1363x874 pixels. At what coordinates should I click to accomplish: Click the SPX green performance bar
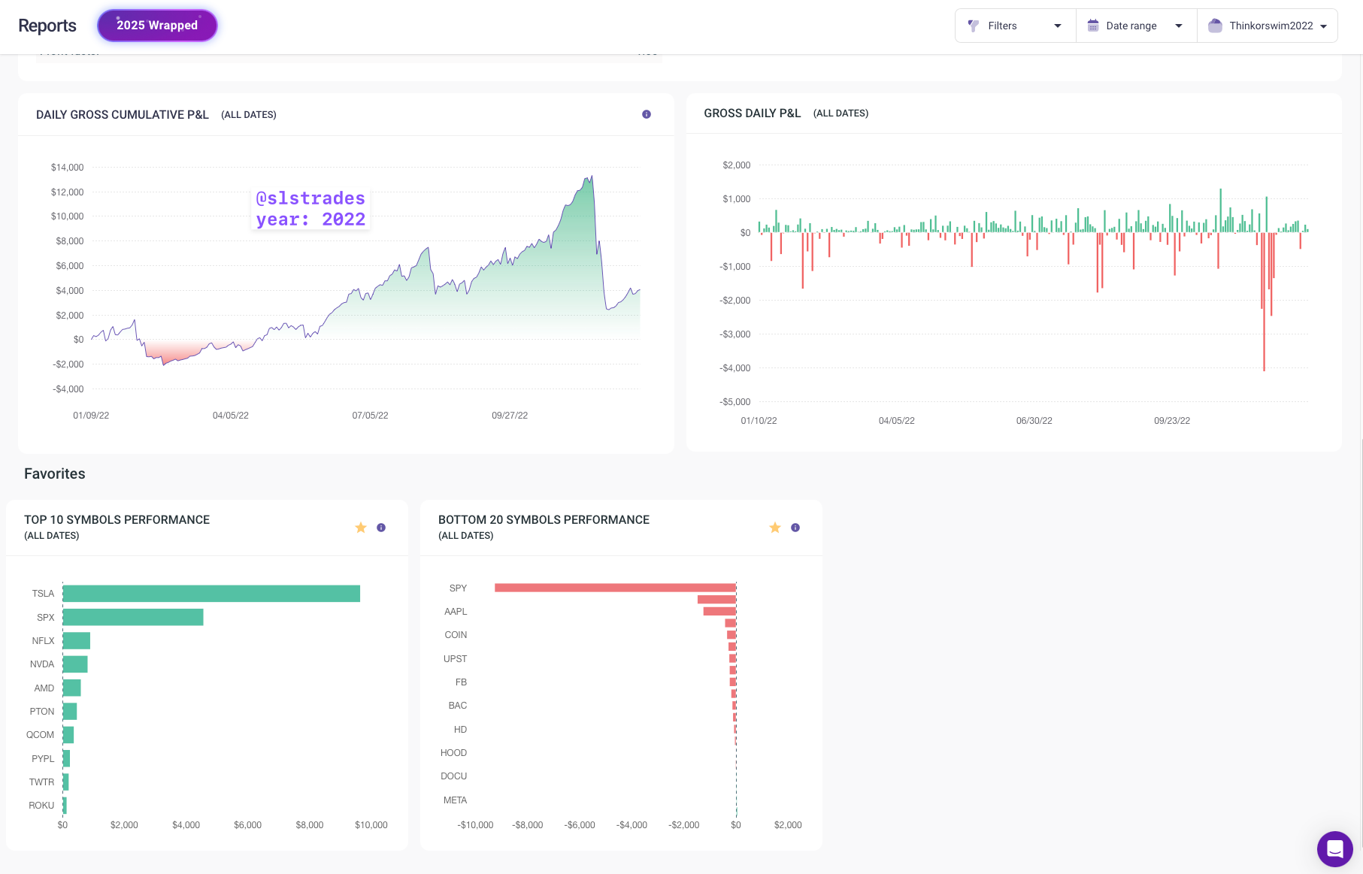pyautogui.click(x=133, y=617)
